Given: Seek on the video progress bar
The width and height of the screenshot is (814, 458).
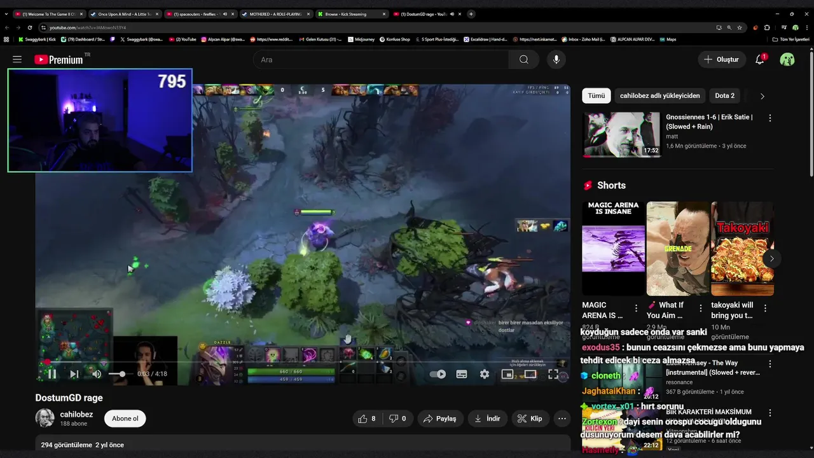Looking at the screenshot, I should click(303, 362).
